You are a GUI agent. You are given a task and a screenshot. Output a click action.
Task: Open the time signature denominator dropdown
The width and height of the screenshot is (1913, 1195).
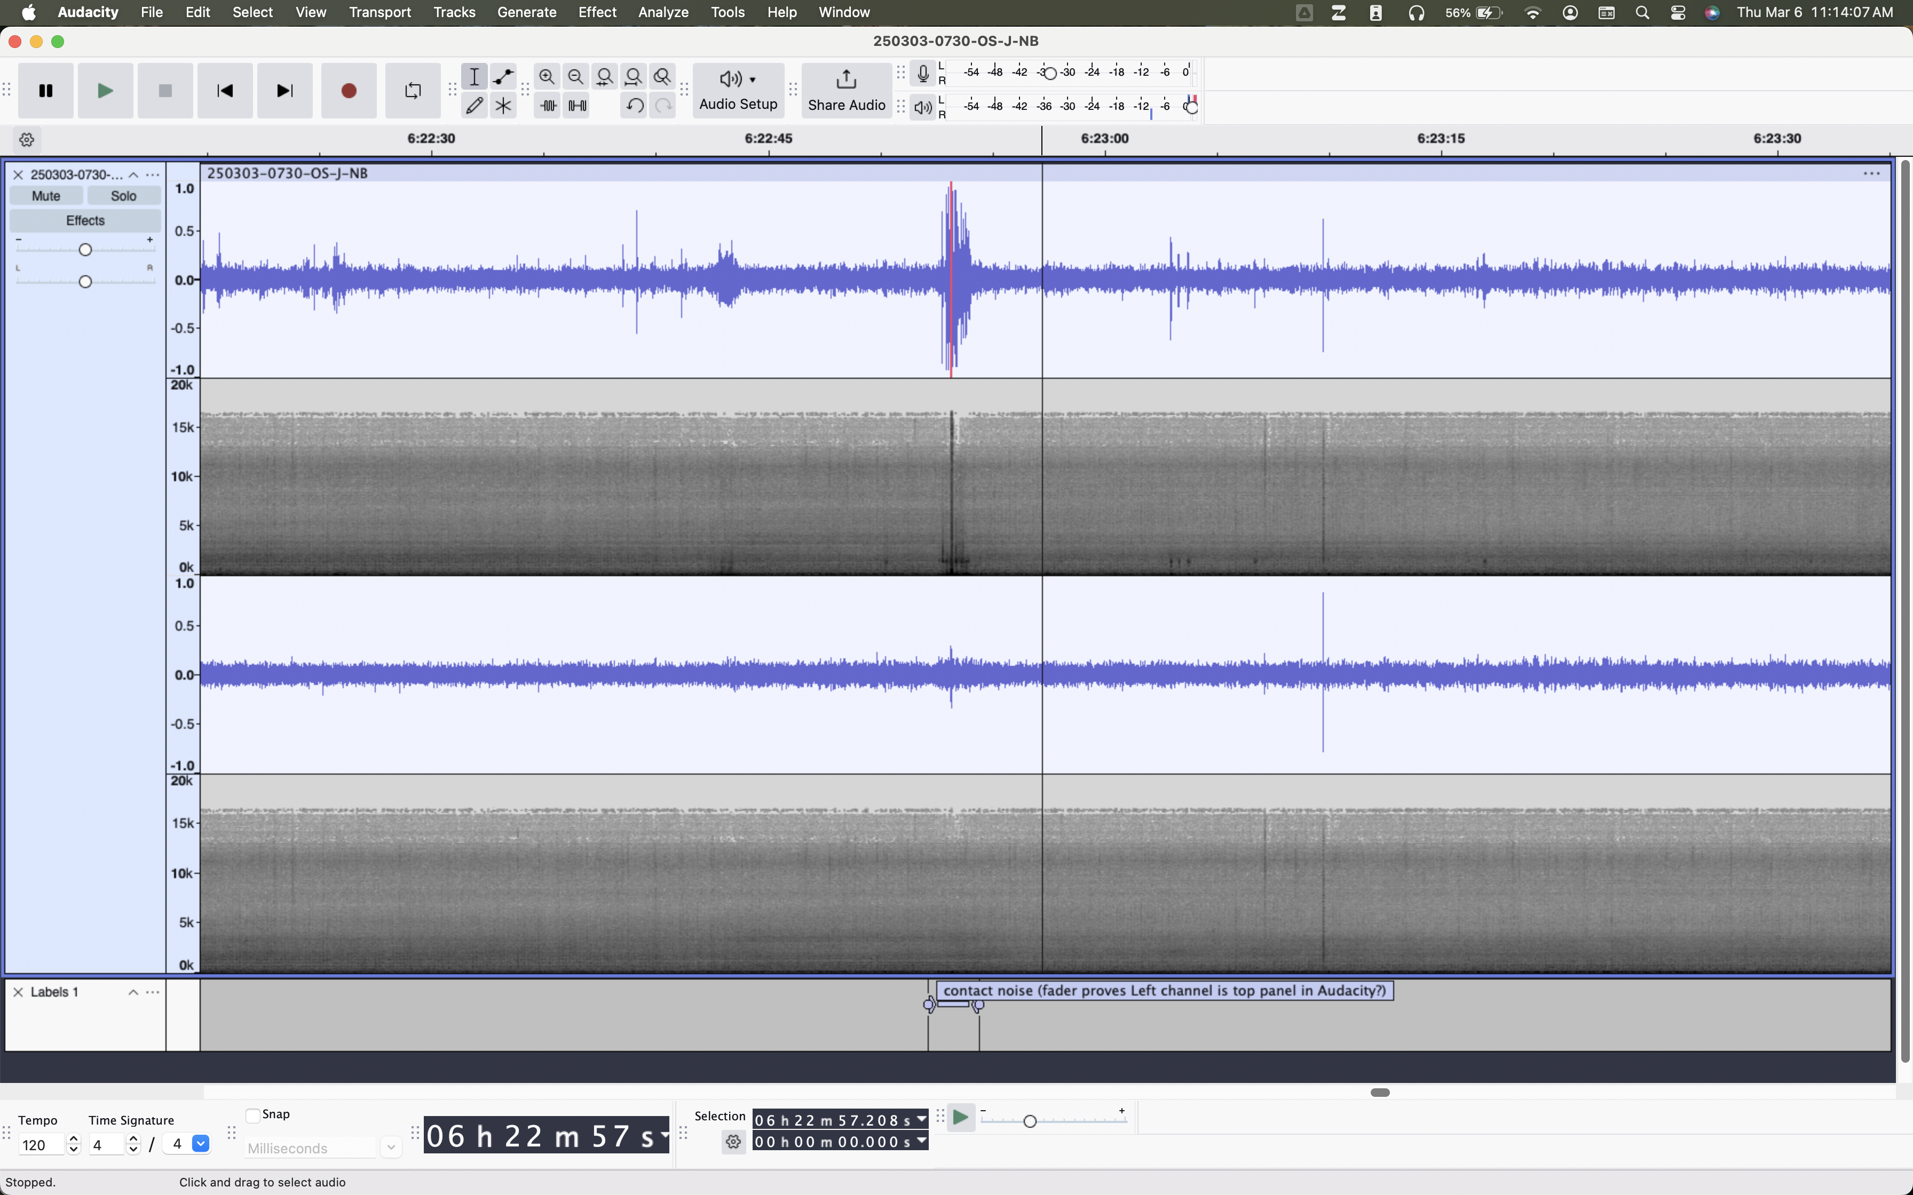(x=201, y=1144)
